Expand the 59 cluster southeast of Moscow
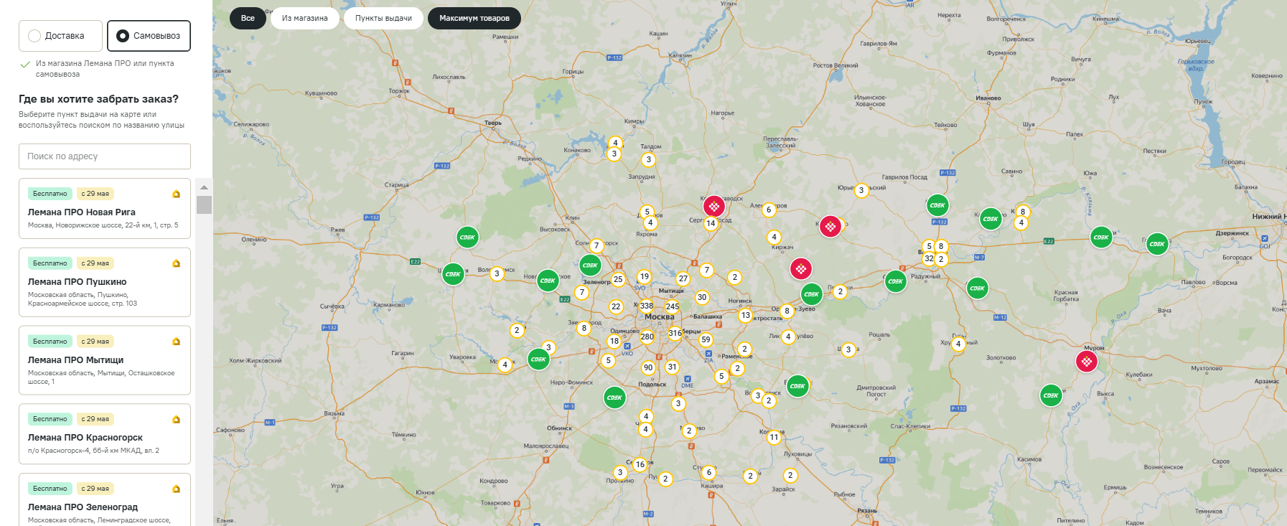The height and width of the screenshot is (526, 1287). point(706,340)
